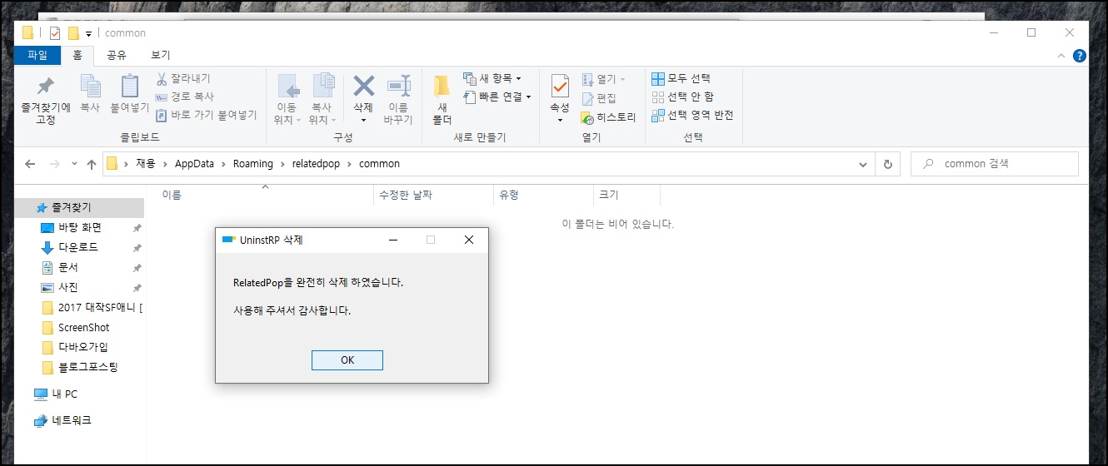Open the recent locations dropdown arrow
The height and width of the screenshot is (466, 1108).
[x=74, y=164]
